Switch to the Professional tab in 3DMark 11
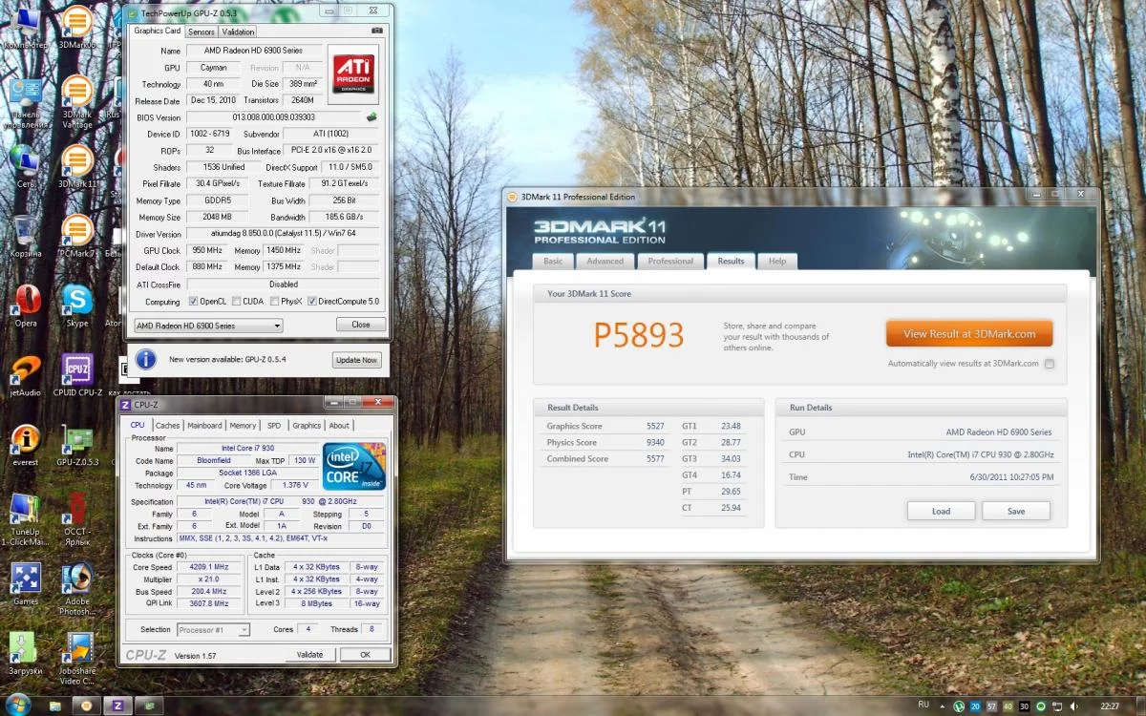This screenshot has height=716, width=1146. click(670, 261)
